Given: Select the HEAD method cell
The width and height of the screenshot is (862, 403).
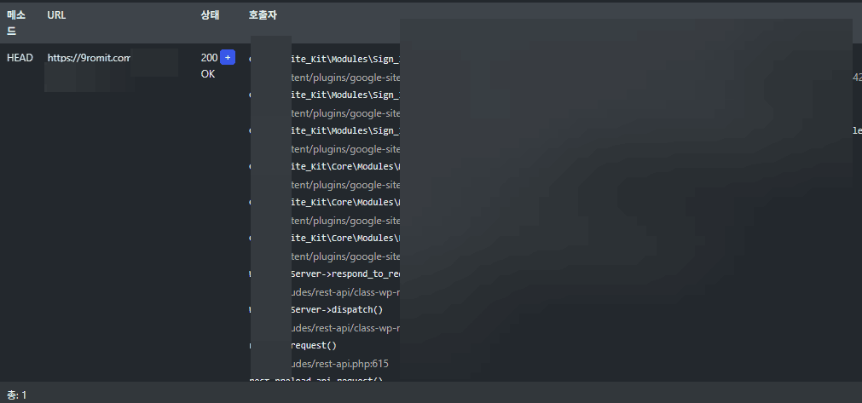Looking at the screenshot, I should (20, 58).
